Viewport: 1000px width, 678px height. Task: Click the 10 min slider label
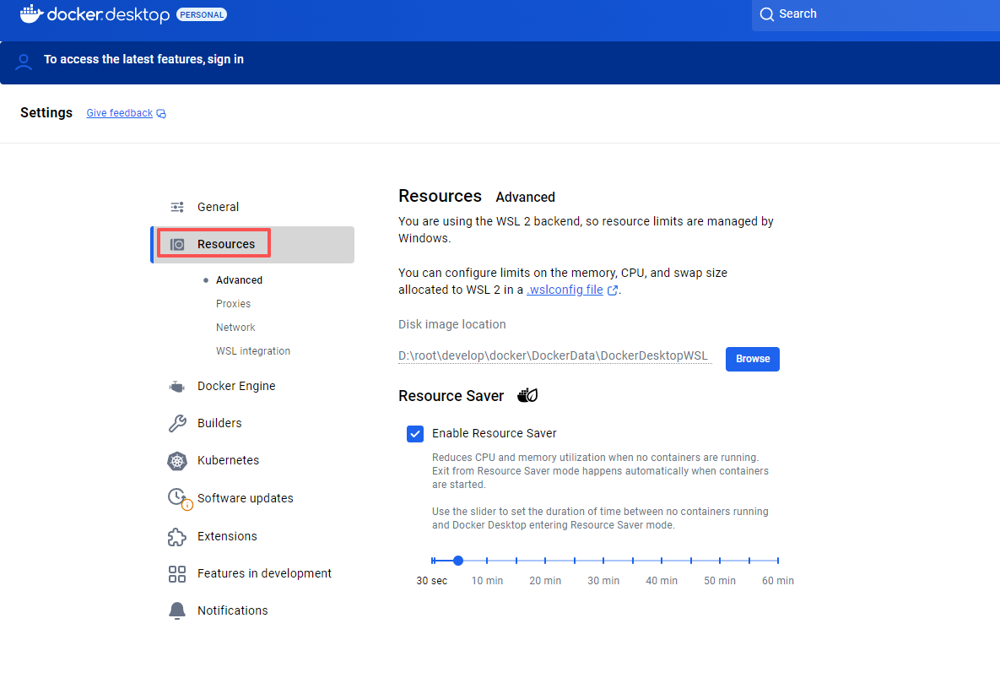coord(487,581)
